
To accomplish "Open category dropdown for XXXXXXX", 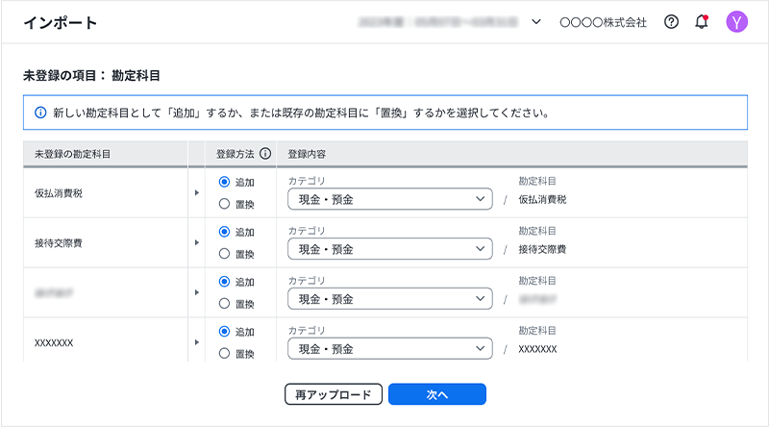I will coord(390,348).
